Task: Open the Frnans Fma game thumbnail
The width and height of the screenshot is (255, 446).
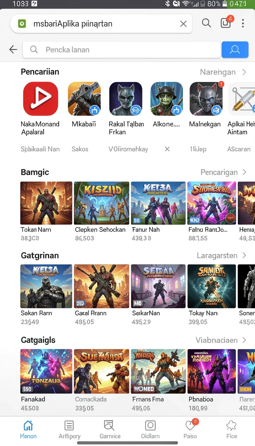Action: [x=158, y=371]
